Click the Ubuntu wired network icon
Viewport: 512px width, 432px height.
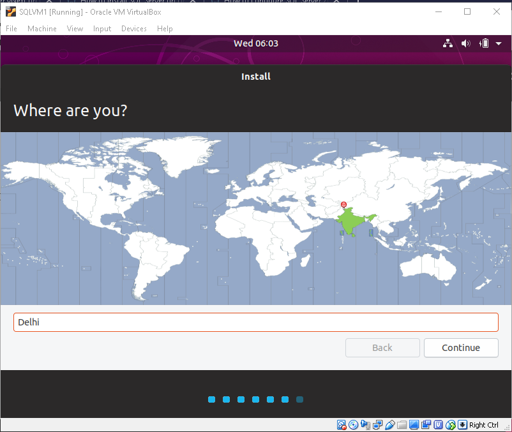(448, 43)
